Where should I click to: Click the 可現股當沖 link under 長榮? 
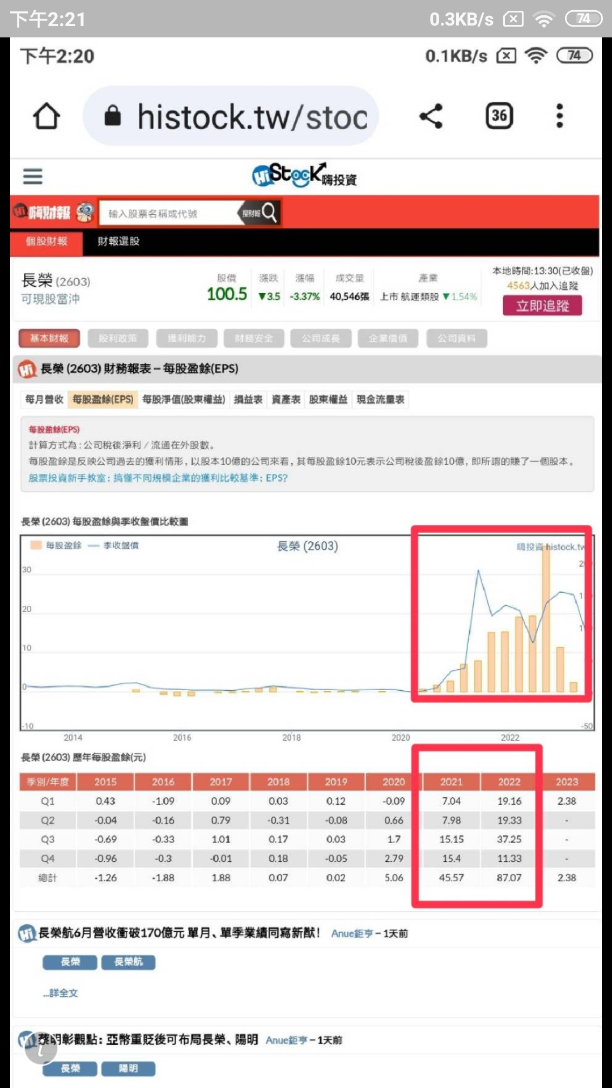click(50, 299)
